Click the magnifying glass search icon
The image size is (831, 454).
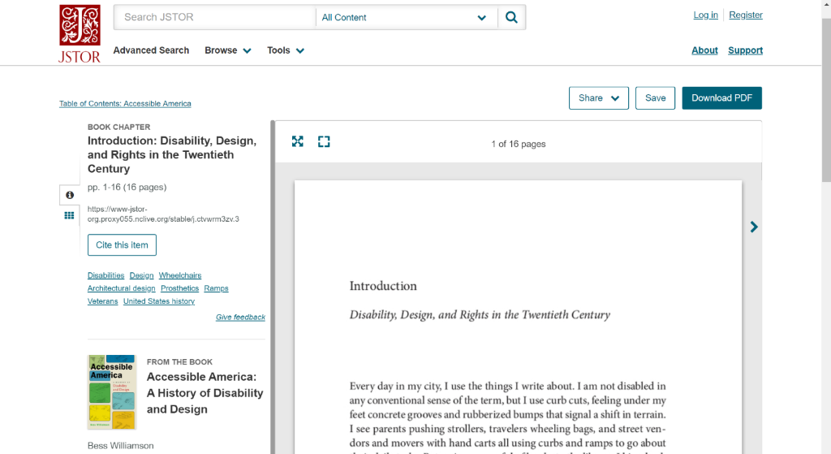click(x=511, y=17)
